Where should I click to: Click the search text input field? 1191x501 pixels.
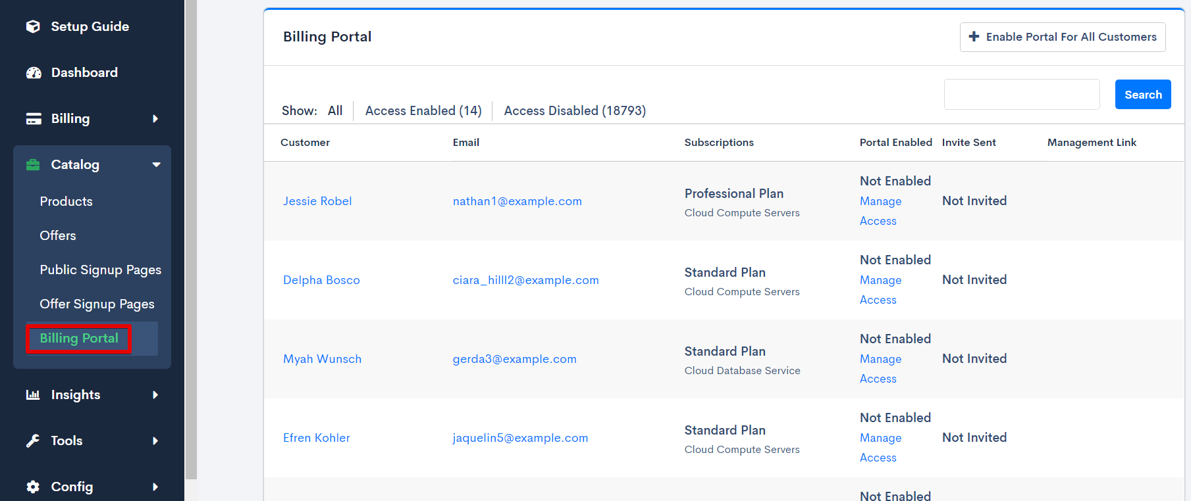[x=1021, y=95]
